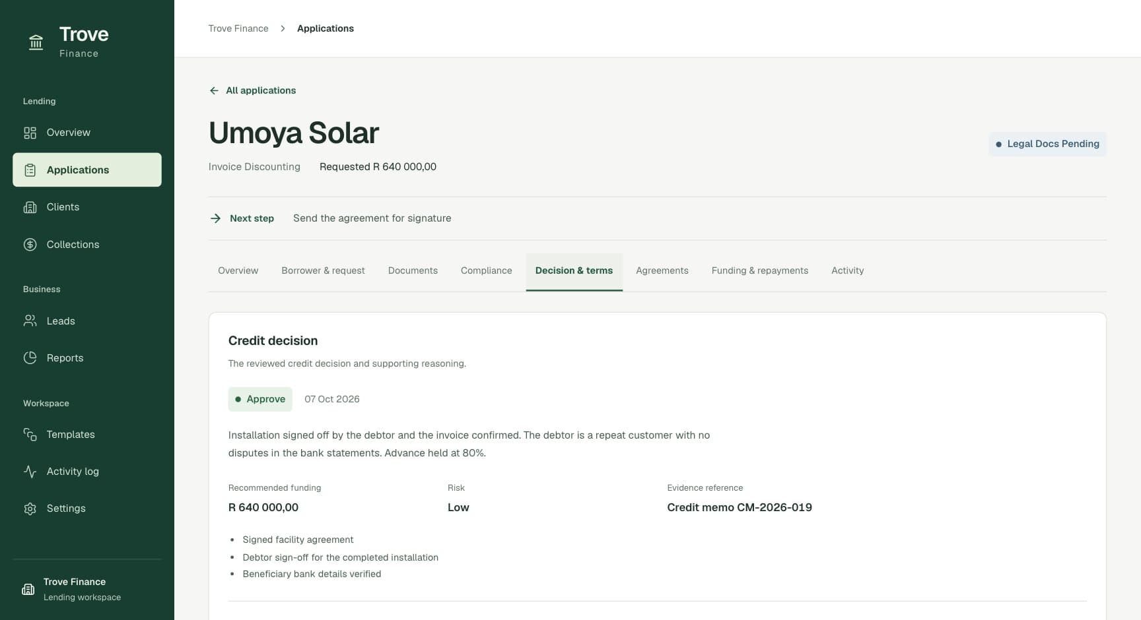Open Leads in the sidebar
The height and width of the screenshot is (620, 1141).
(x=87, y=321)
